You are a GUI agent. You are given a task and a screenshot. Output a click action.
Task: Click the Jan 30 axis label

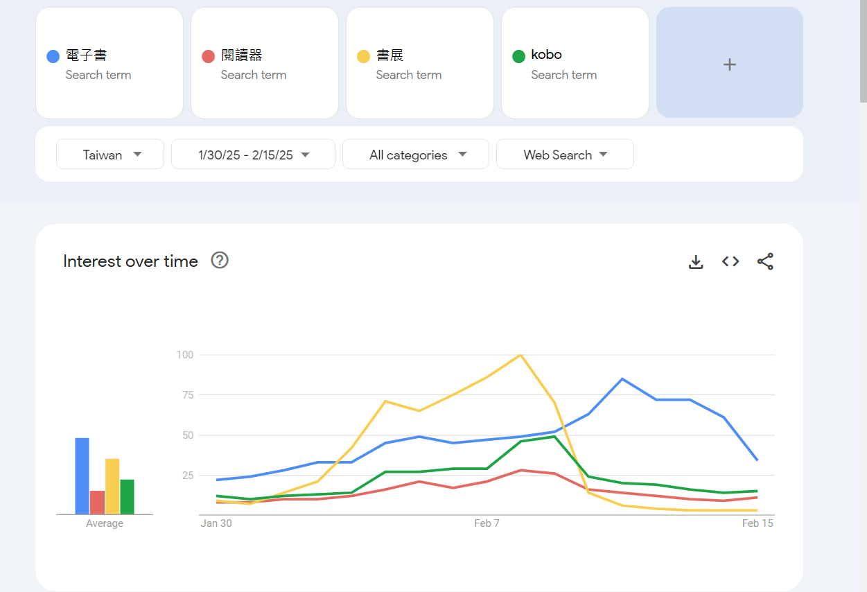(216, 523)
